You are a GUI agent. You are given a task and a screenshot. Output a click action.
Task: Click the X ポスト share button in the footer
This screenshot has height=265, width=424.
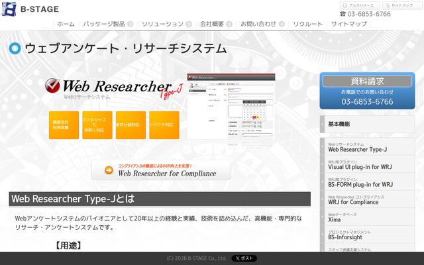pyautogui.click(x=244, y=258)
